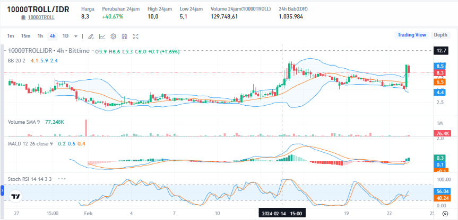The width and height of the screenshot is (458, 220).
Task: Switch to the 15m timeframe
Action: point(25,36)
